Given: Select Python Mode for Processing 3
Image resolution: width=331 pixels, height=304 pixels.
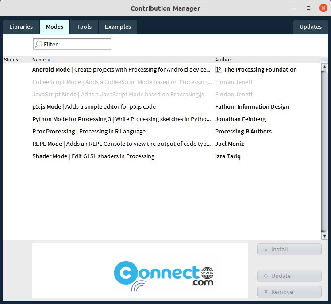Looking at the screenshot, I should (x=162, y=119).
